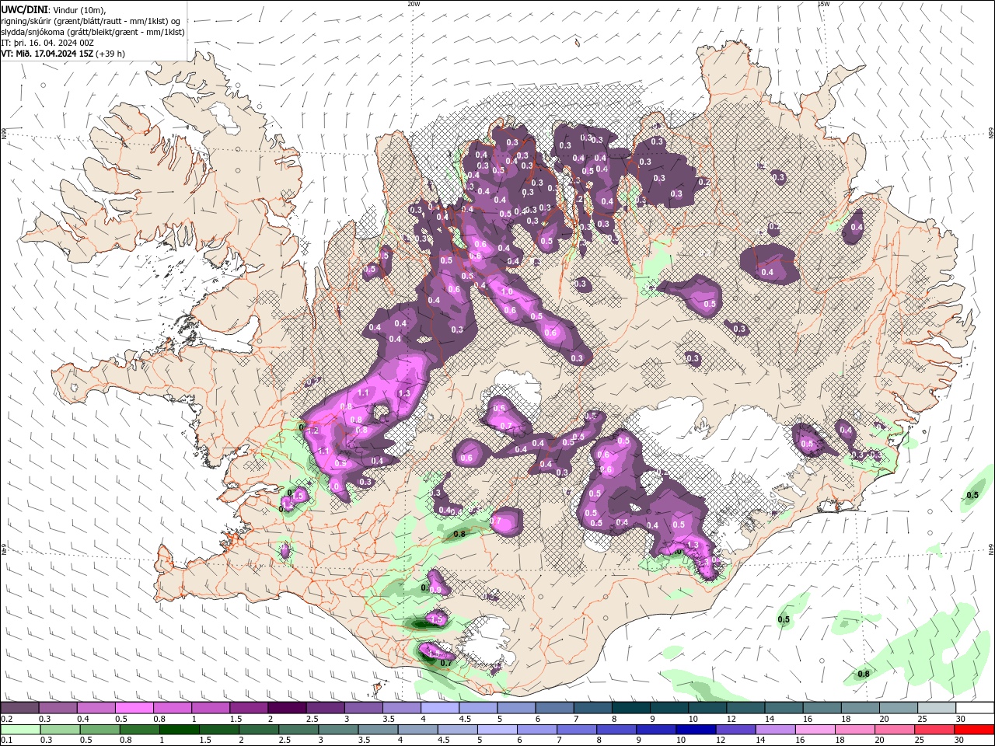
Task: Click the mauve 0.2 swatch in the top legend row
Action: (20, 708)
